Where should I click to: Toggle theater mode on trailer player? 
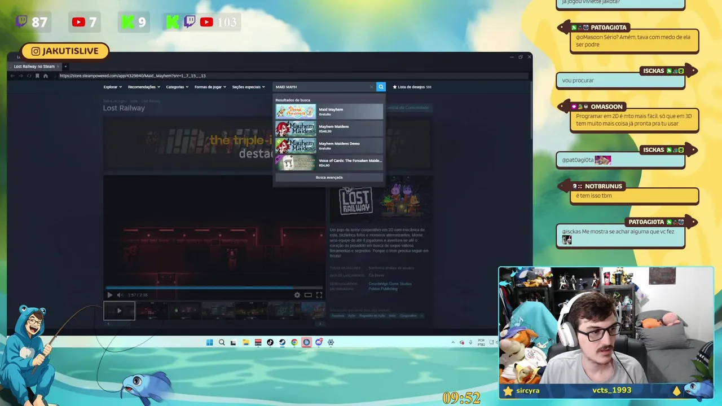[308, 295]
